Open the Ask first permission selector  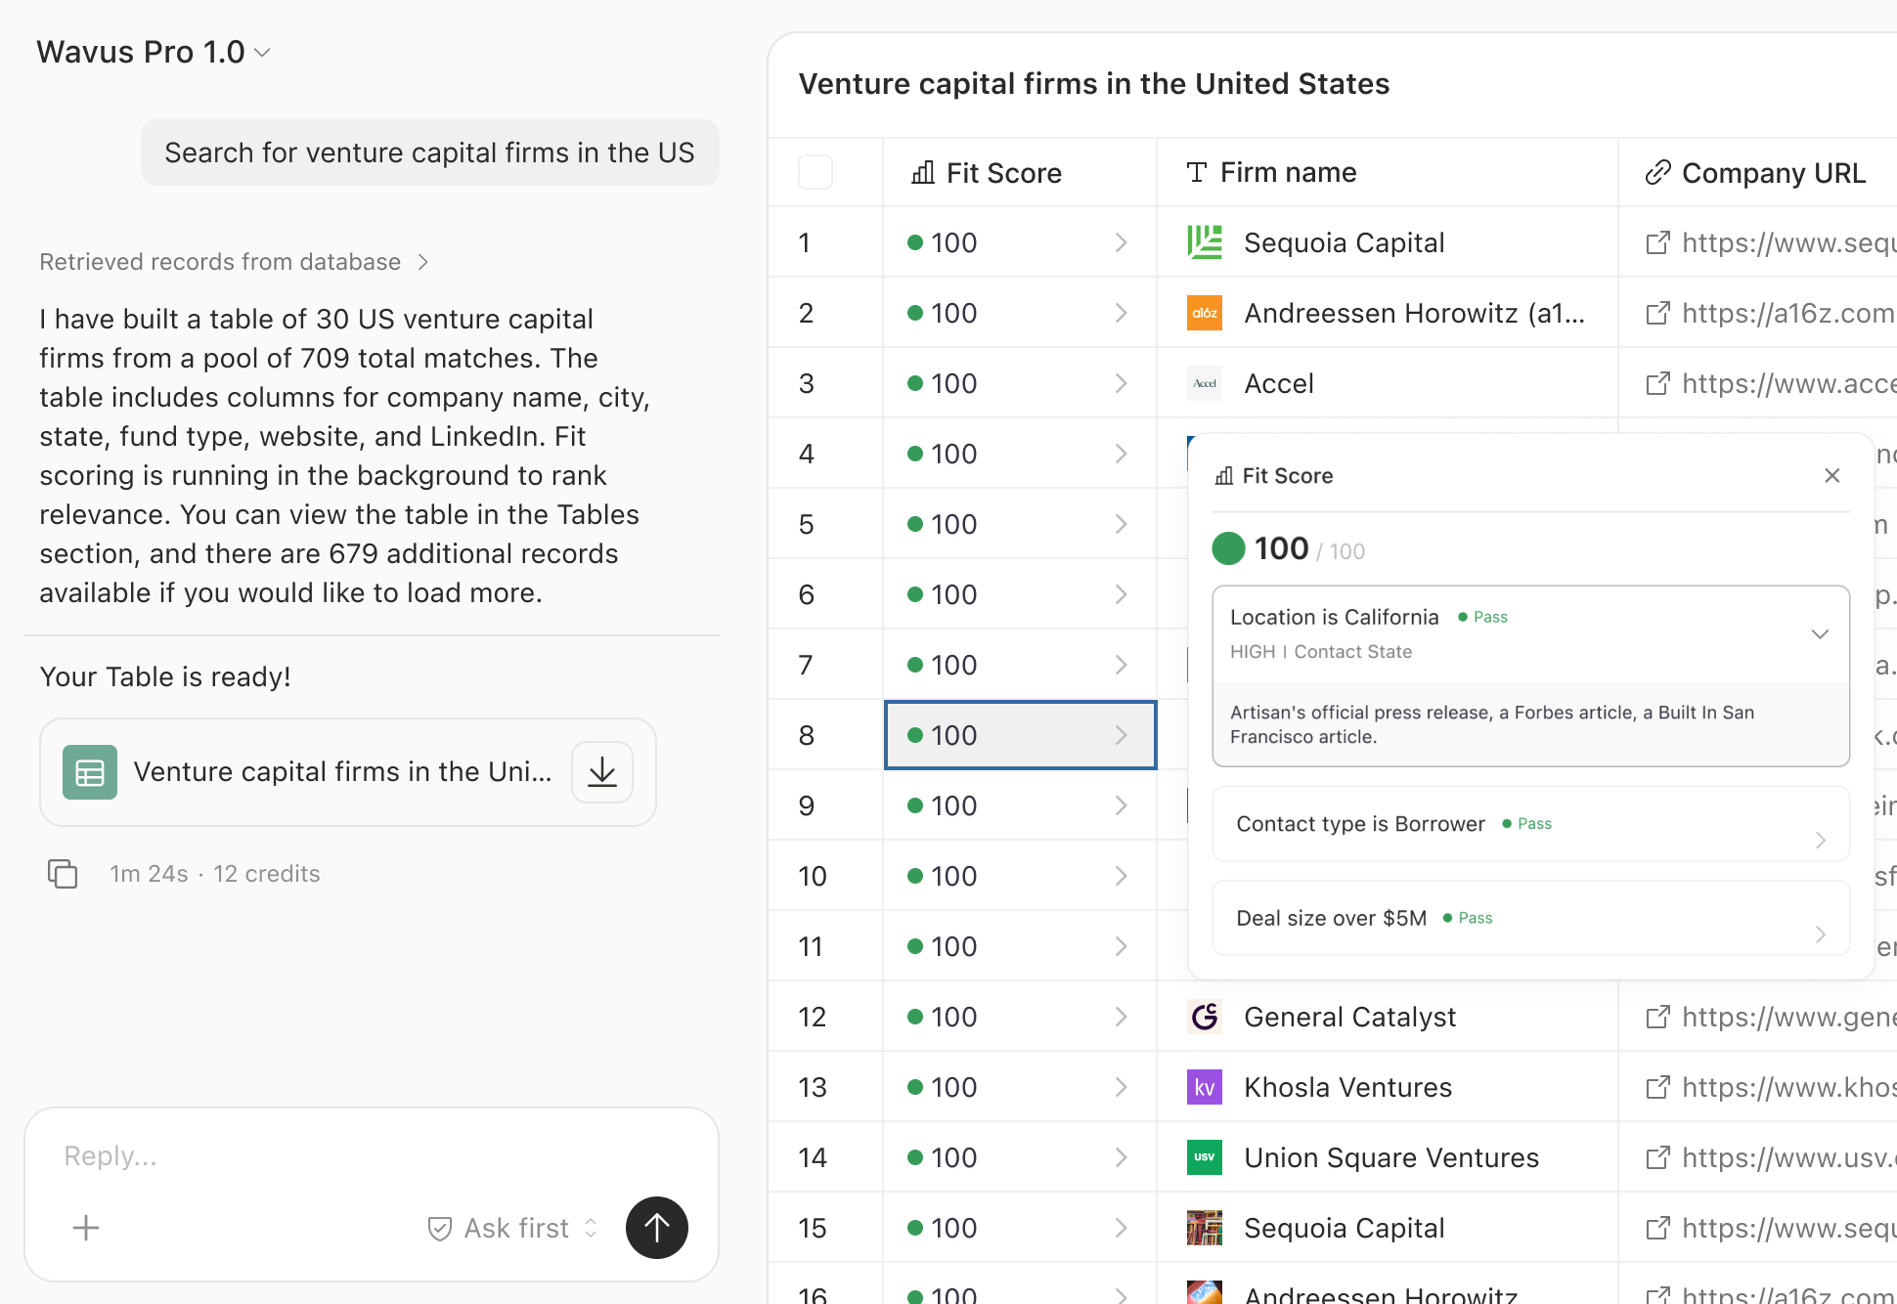513,1228
